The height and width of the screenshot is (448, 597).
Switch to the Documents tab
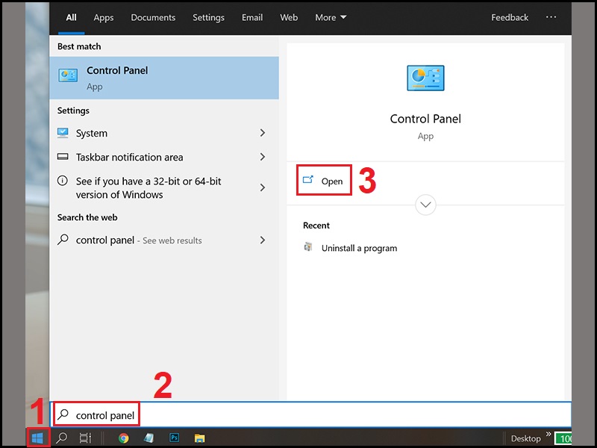(153, 17)
